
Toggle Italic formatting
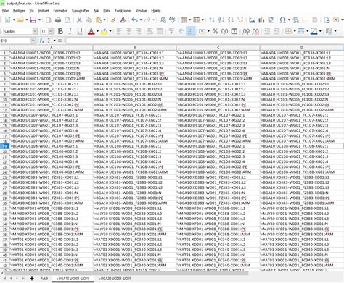coord(70,31)
